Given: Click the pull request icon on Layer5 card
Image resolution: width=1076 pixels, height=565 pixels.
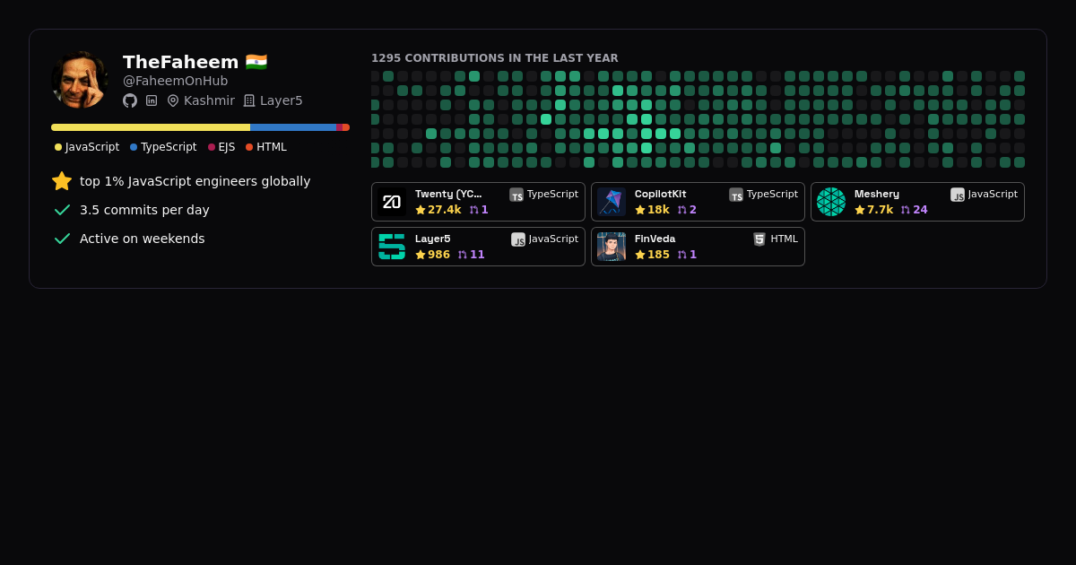Looking at the screenshot, I should tap(463, 255).
